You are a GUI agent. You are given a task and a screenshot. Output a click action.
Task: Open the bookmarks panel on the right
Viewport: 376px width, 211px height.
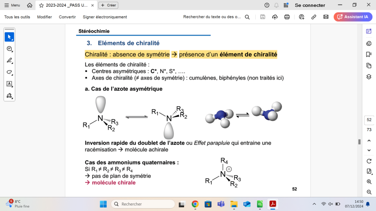tap(369, 54)
